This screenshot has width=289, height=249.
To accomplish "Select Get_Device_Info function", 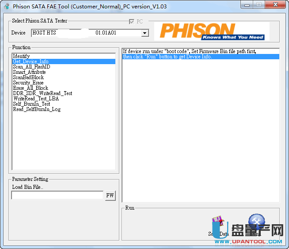I will click(30, 61).
